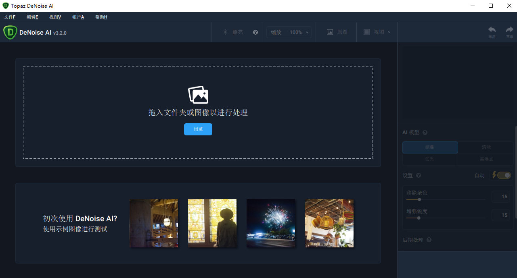Click the Topaz title bar app icon
The width and height of the screenshot is (517, 278).
[x=5, y=6]
